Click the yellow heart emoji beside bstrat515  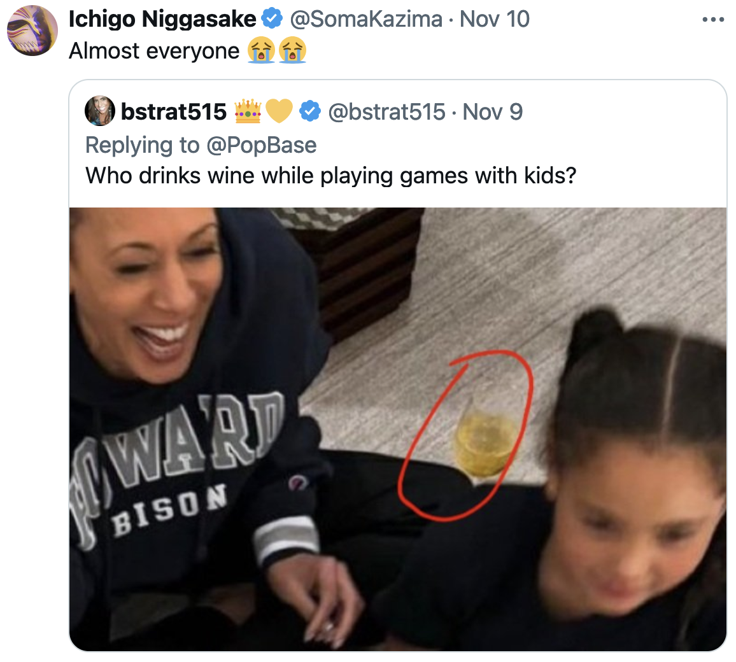278,112
